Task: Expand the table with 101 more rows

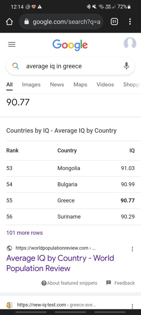Action: pyautogui.click(x=25, y=233)
